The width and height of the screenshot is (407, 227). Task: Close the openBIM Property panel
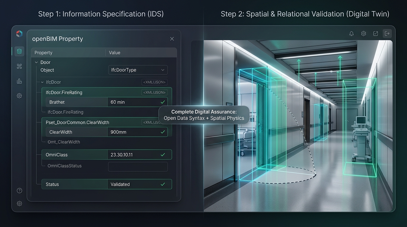point(172,39)
